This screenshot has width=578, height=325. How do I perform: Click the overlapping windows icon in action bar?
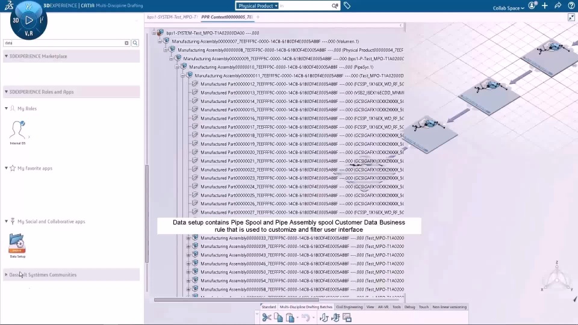[x=347, y=318]
